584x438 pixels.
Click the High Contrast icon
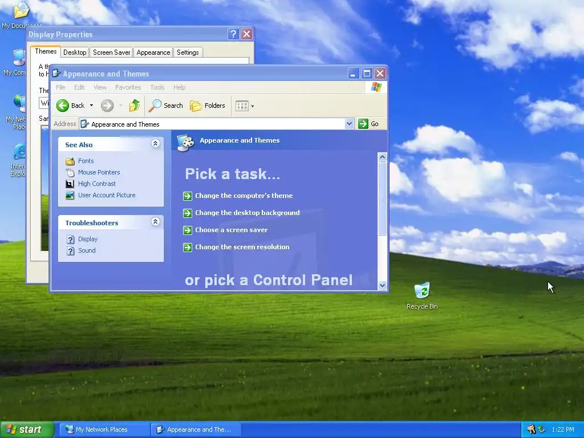click(70, 184)
